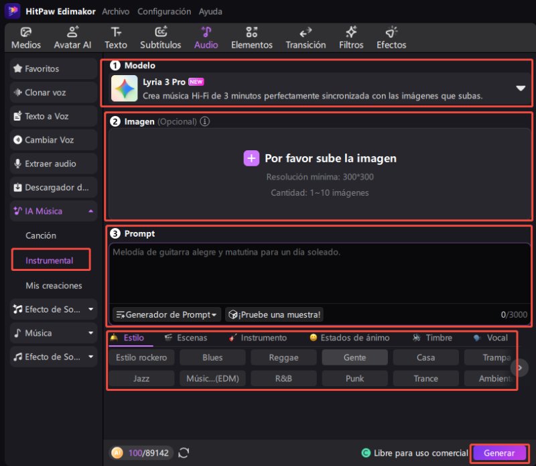536x466 pixels.
Task: Collapse the IA Música section
Action: click(x=90, y=211)
